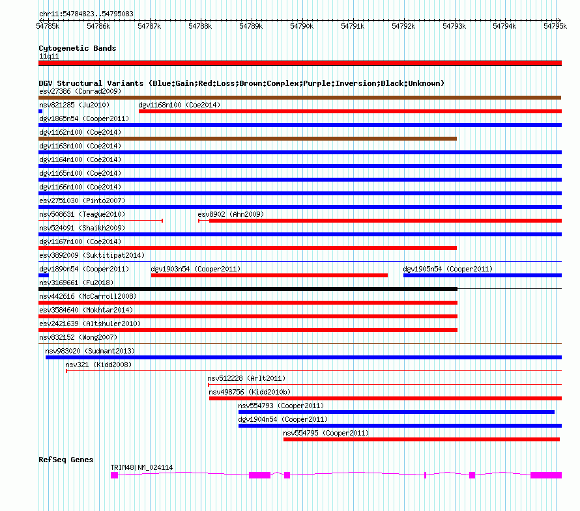Image resolution: width=580 pixels, height=511 pixels.
Task: Click the nsv3169661 (Fu2018) label
Action: click(76, 283)
